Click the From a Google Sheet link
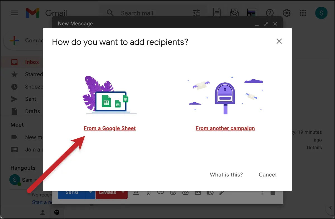The height and width of the screenshot is (219, 335). coord(110,128)
